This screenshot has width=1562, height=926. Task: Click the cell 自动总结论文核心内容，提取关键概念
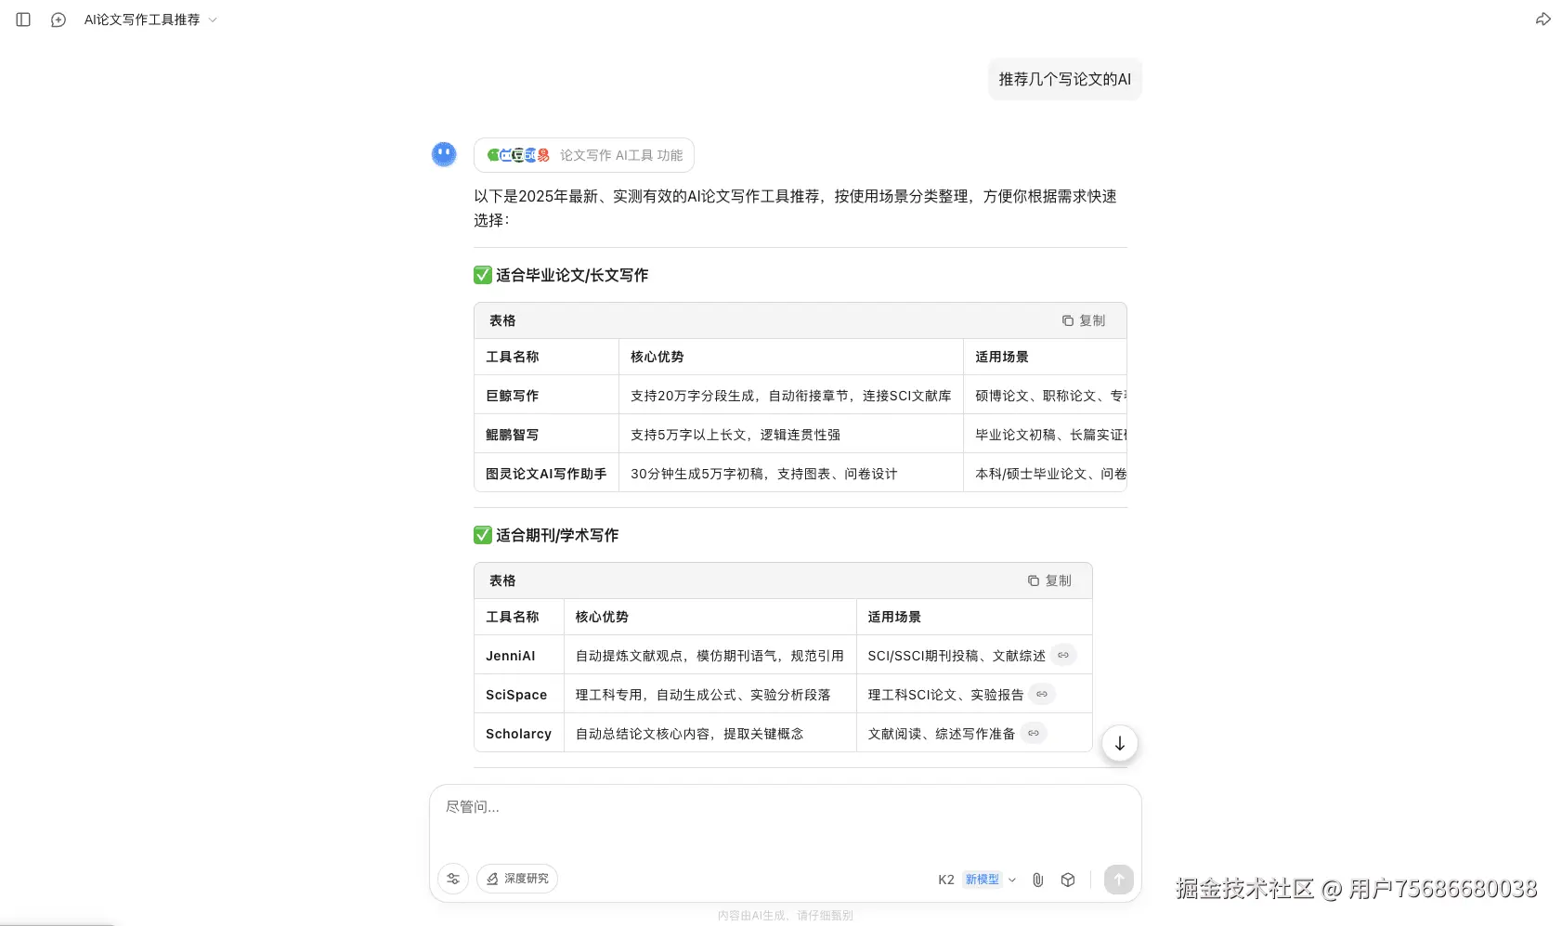click(710, 734)
